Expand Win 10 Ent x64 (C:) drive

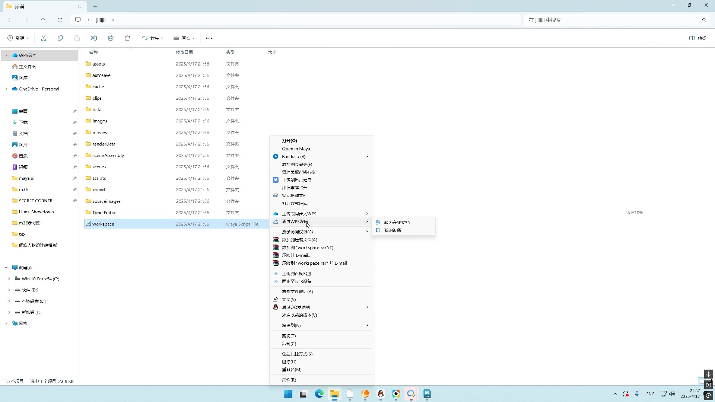click(x=9, y=279)
